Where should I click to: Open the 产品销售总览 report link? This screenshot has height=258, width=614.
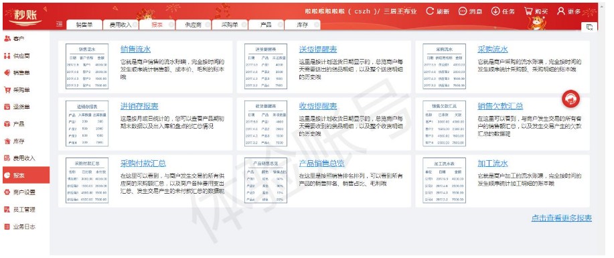click(321, 164)
